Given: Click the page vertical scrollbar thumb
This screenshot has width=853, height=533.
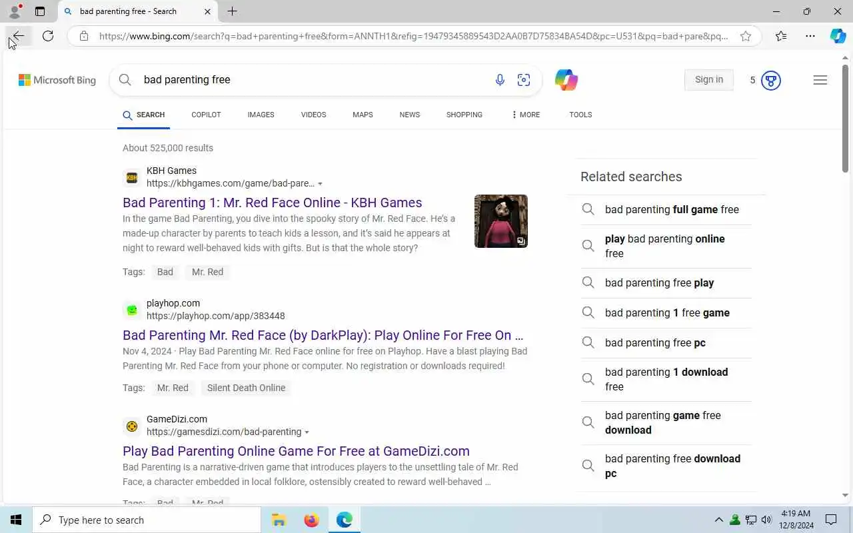Looking at the screenshot, I should [x=845, y=118].
